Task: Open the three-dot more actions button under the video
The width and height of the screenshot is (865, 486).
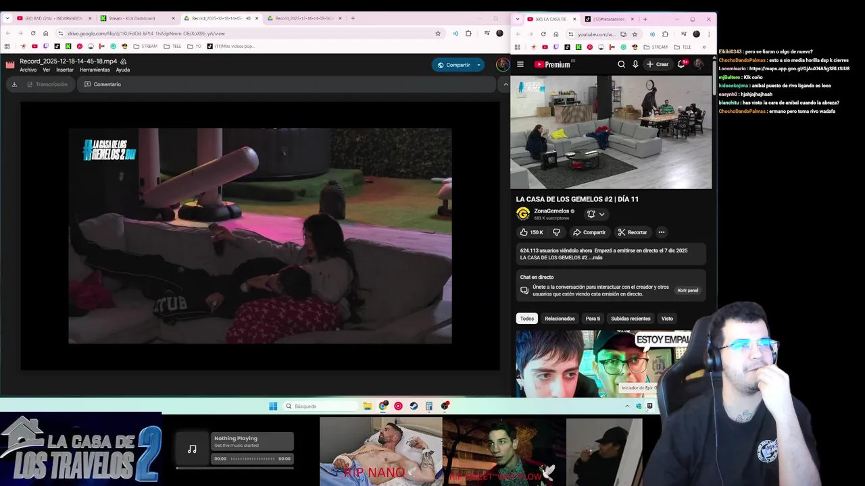Action: [662, 232]
